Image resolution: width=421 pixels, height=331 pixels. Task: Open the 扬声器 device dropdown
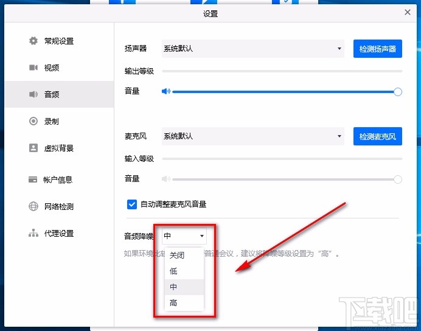pos(252,49)
